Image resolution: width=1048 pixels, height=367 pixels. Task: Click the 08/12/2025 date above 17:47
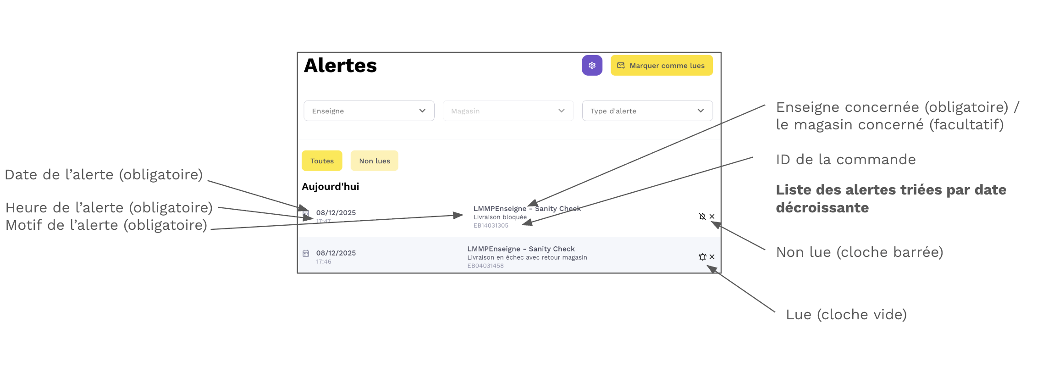336,213
